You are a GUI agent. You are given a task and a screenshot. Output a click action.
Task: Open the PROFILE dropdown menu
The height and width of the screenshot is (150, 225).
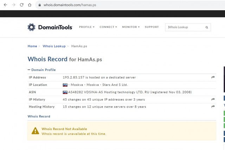[x=87, y=27]
